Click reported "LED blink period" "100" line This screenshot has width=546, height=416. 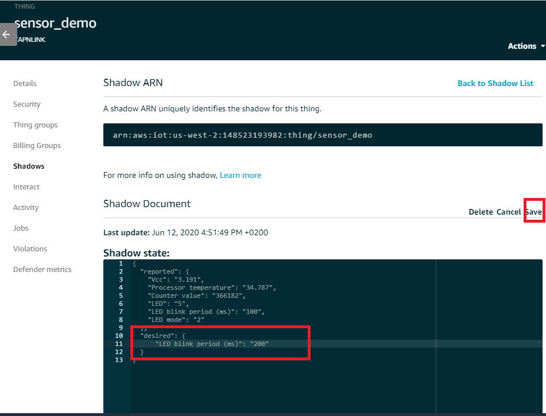pos(206,312)
